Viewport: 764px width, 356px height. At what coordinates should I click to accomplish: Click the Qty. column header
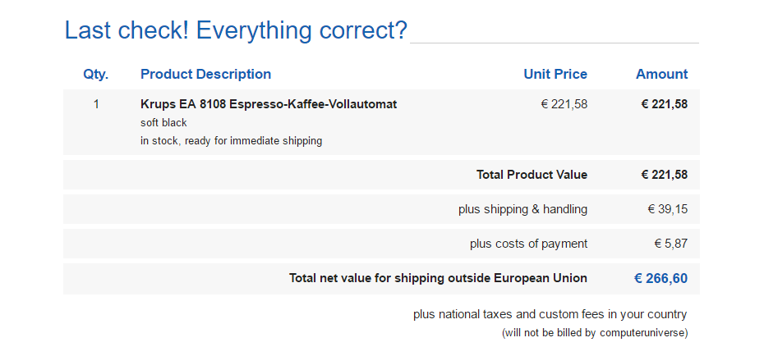click(96, 75)
